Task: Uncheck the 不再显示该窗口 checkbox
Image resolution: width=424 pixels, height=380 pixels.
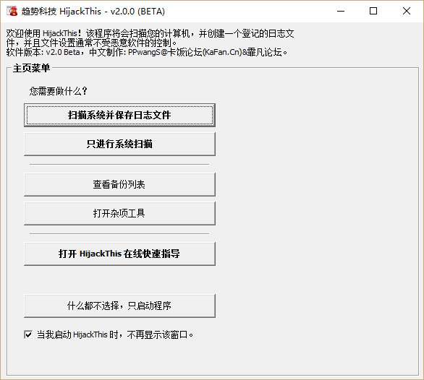Action: click(28, 334)
